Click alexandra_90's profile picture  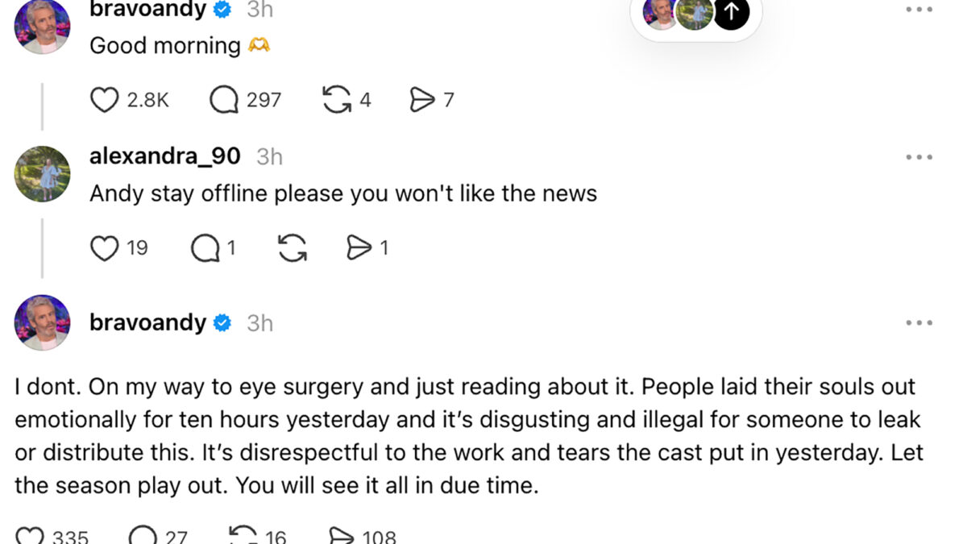(42, 173)
